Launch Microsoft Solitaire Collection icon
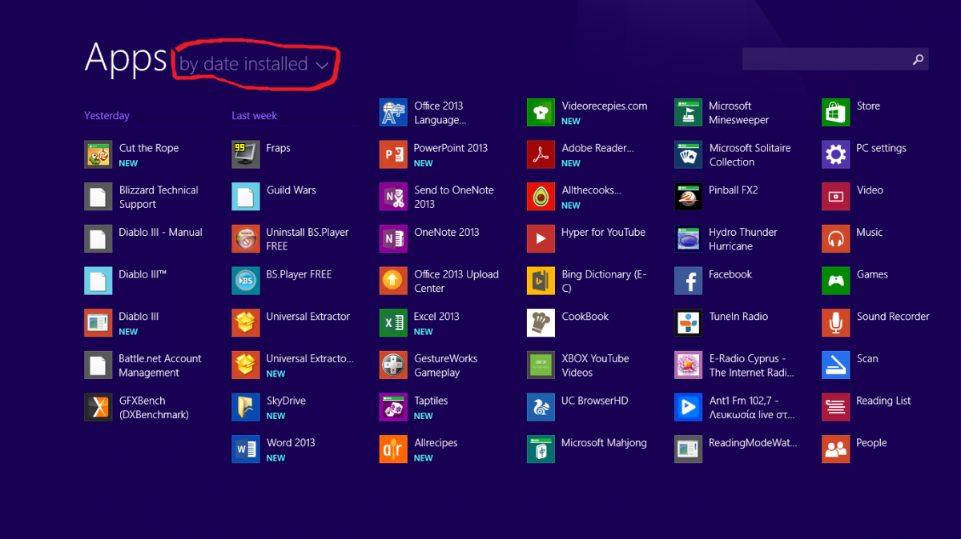961x539 pixels. click(x=688, y=154)
